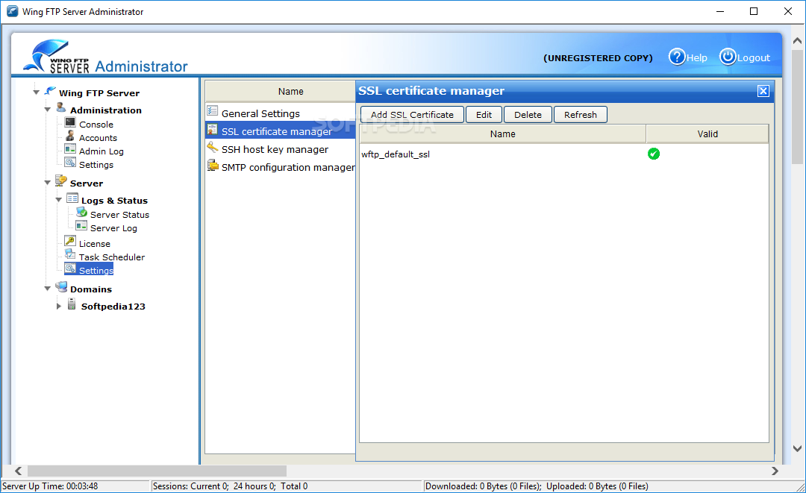Select the wftp_default_ssl certificate row

tap(564, 154)
